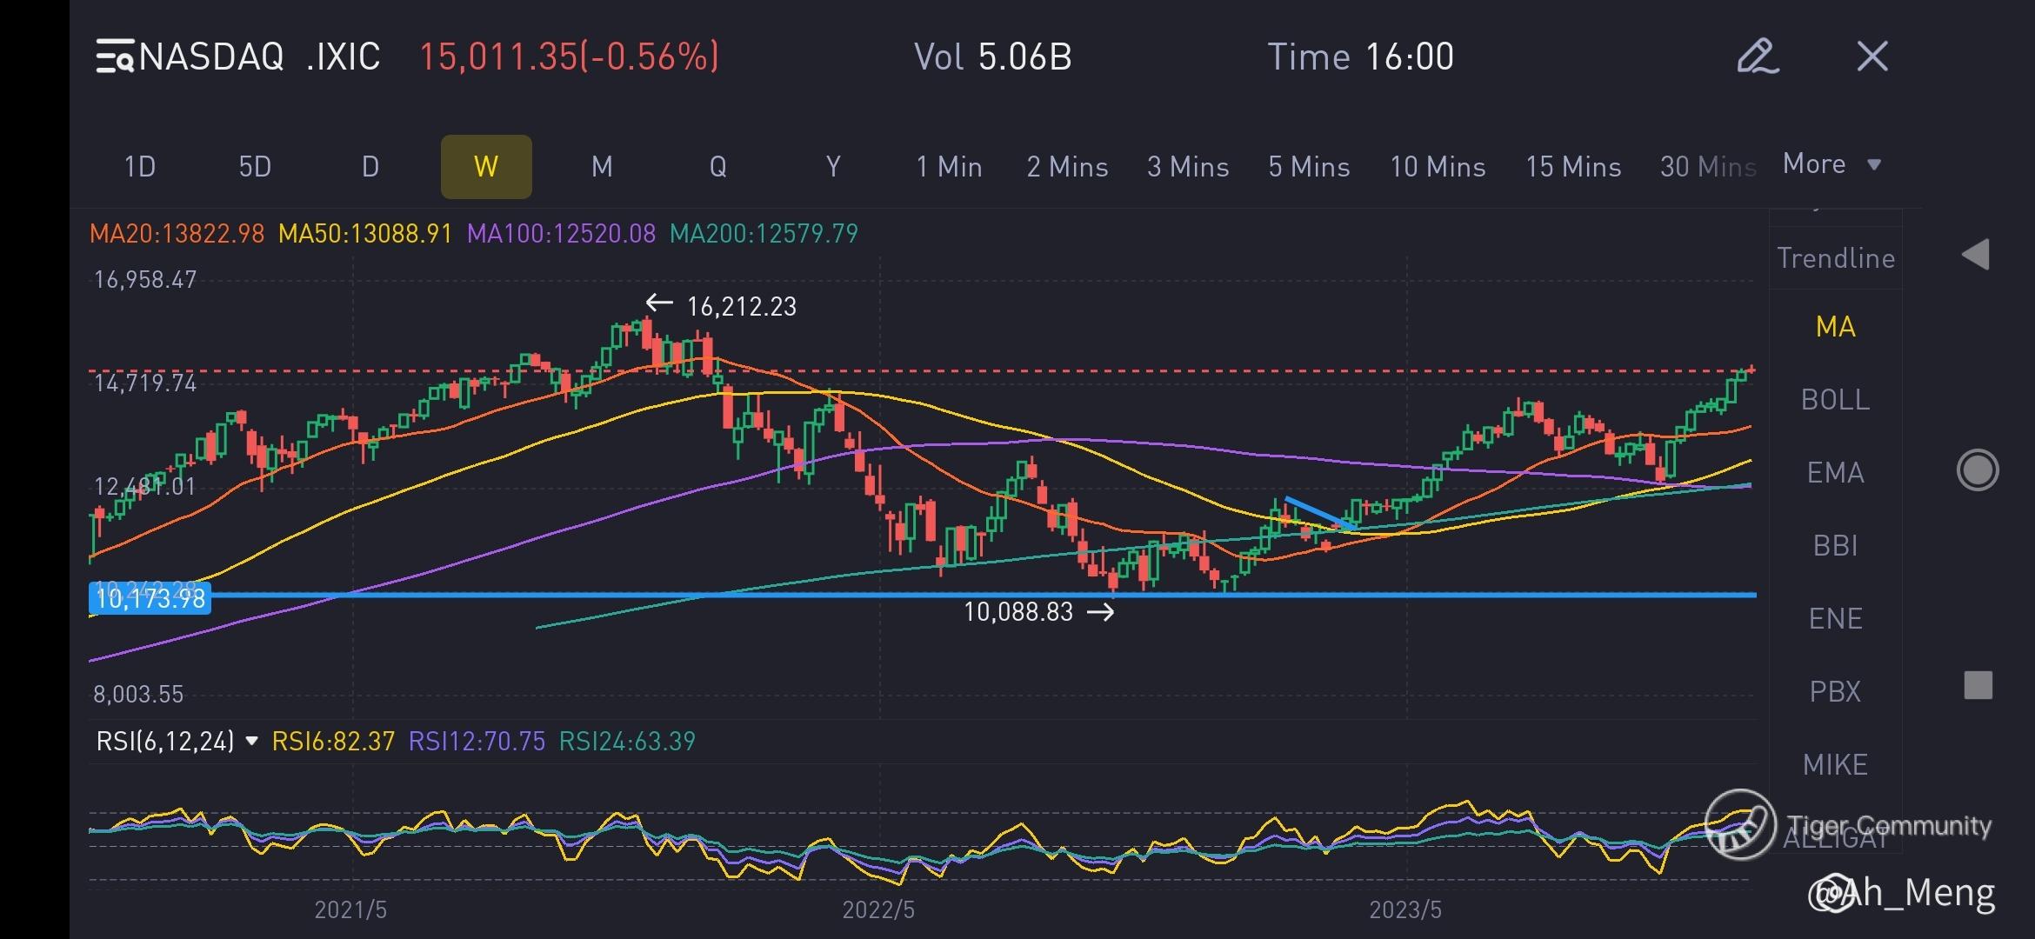This screenshot has width=2035, height=939.
Task: Tap the Tiger Community watermark logo
Action: [x=1739, y=824]
